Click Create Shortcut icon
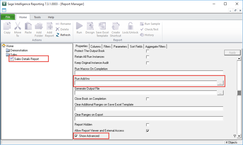 coord(116,26)
